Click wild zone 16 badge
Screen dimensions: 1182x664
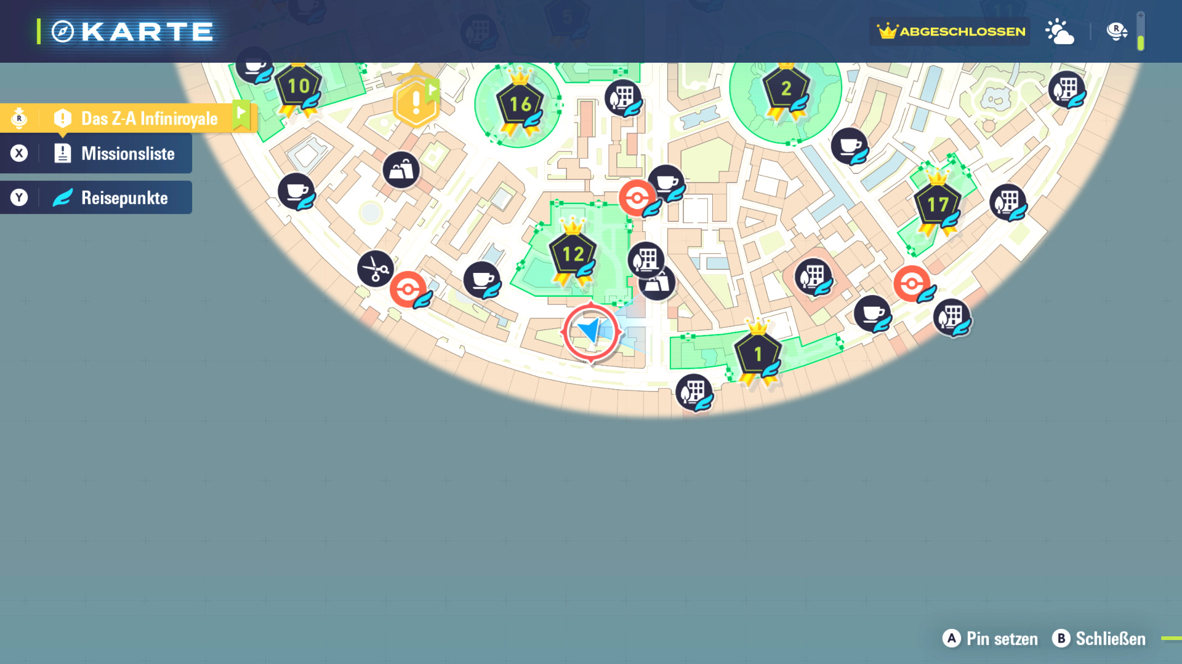tap(520, 103)
